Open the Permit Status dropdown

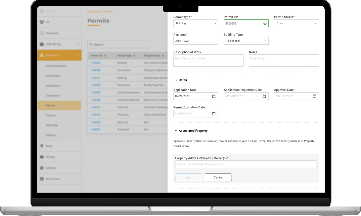296,23
